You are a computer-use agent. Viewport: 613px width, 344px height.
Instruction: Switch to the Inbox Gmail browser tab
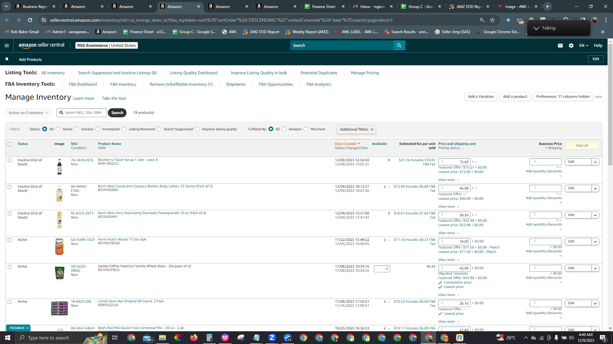(373, 6)
